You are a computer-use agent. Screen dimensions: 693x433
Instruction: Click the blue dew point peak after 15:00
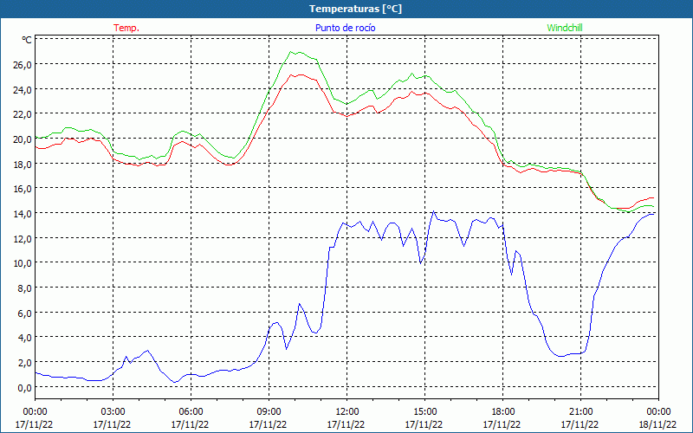tap(434, 211)
